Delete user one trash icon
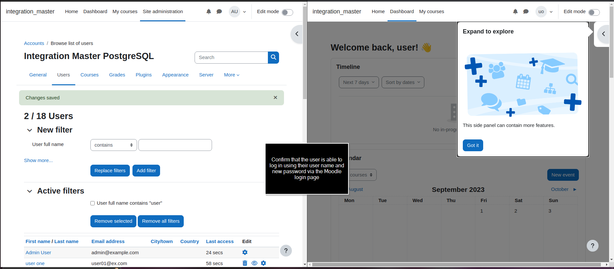The width and height of the screenshot is (614, 269). pyautogui.click(x=245, y=263)
